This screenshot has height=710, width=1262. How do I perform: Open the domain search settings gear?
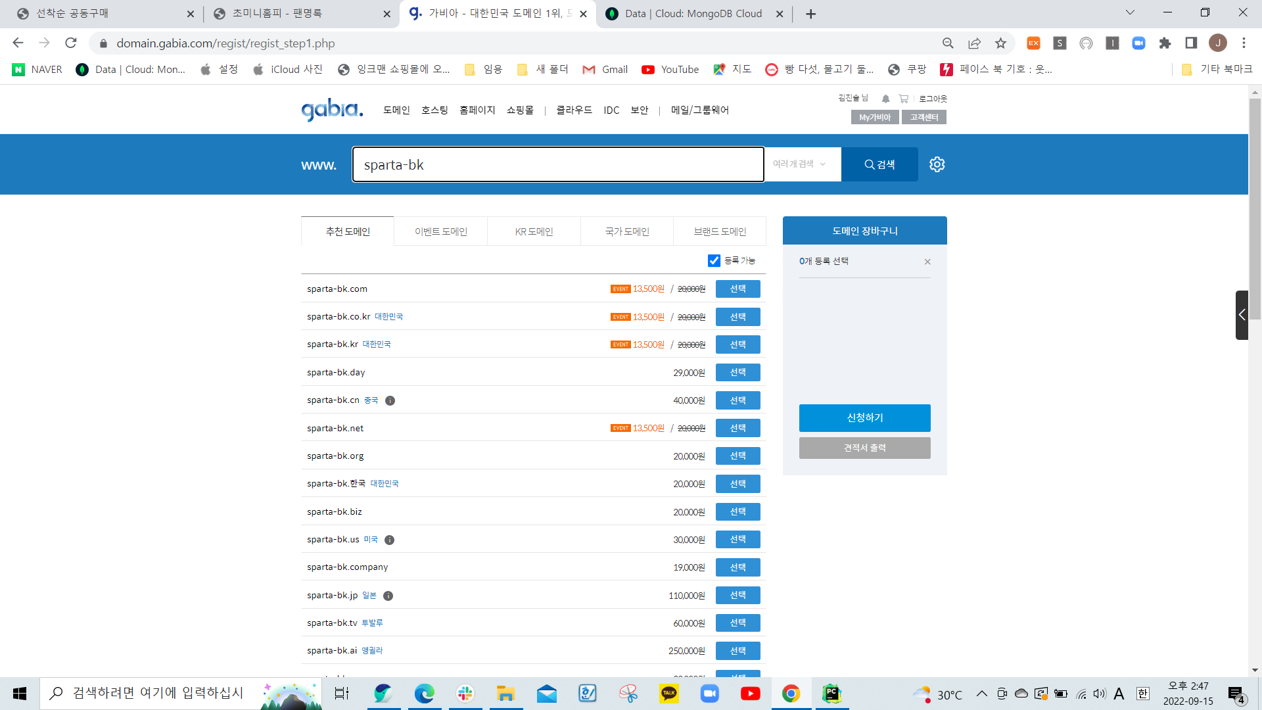coord(937,164)
